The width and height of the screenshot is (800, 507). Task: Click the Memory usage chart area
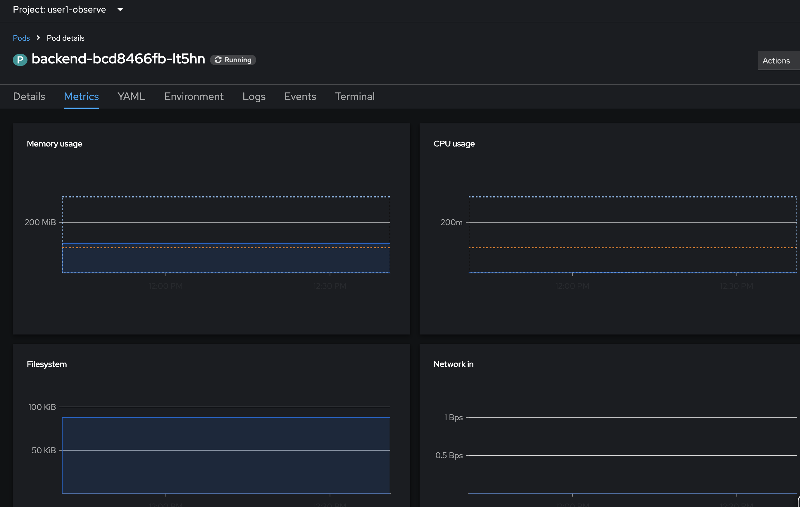[226, 235]
